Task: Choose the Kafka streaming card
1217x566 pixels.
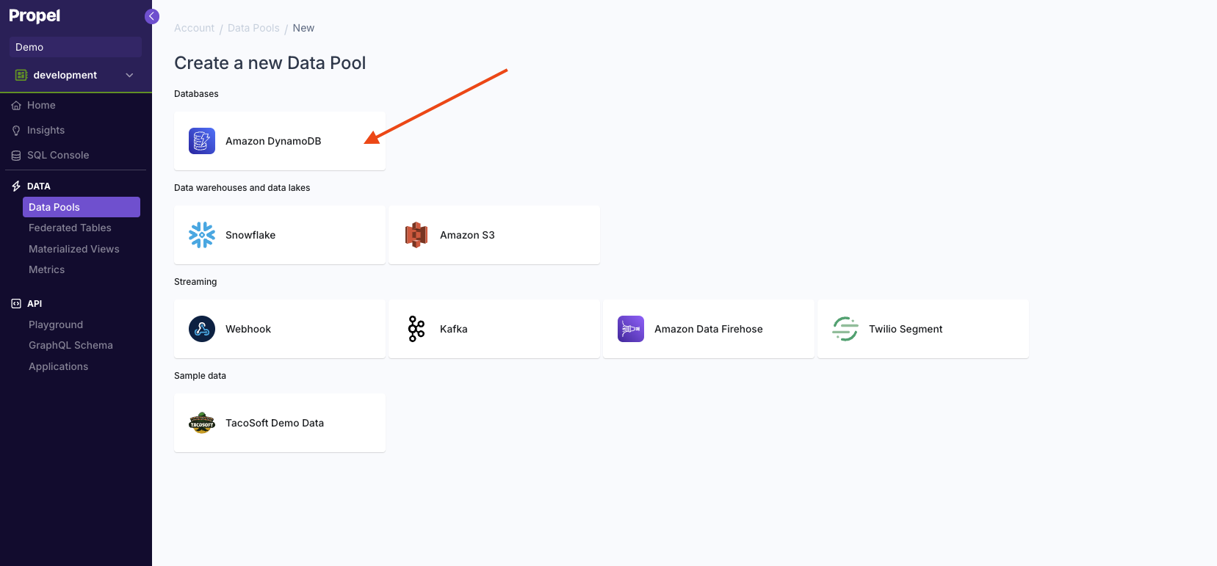Action: point(494,329)
